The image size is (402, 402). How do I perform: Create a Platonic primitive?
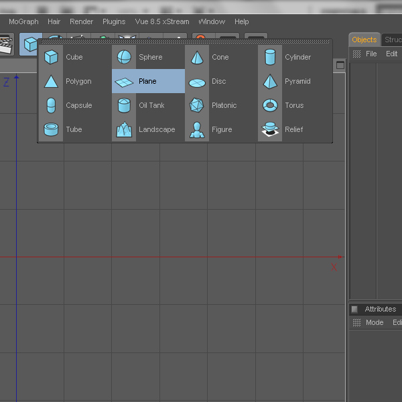221,105
